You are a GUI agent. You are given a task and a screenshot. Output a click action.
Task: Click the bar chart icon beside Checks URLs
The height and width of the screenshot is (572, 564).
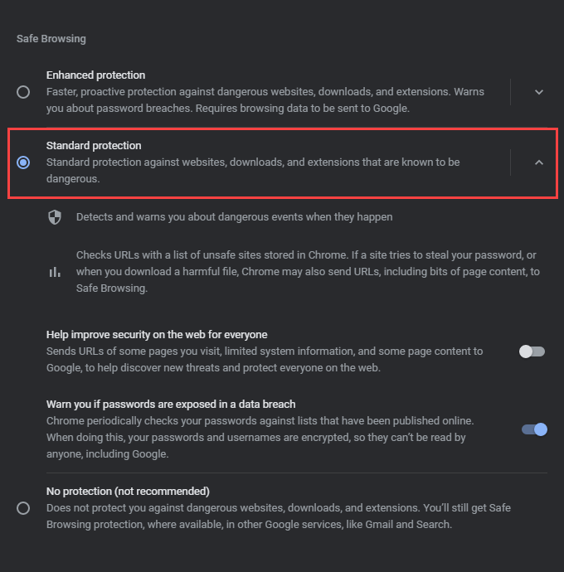click(x=55, y=272)
